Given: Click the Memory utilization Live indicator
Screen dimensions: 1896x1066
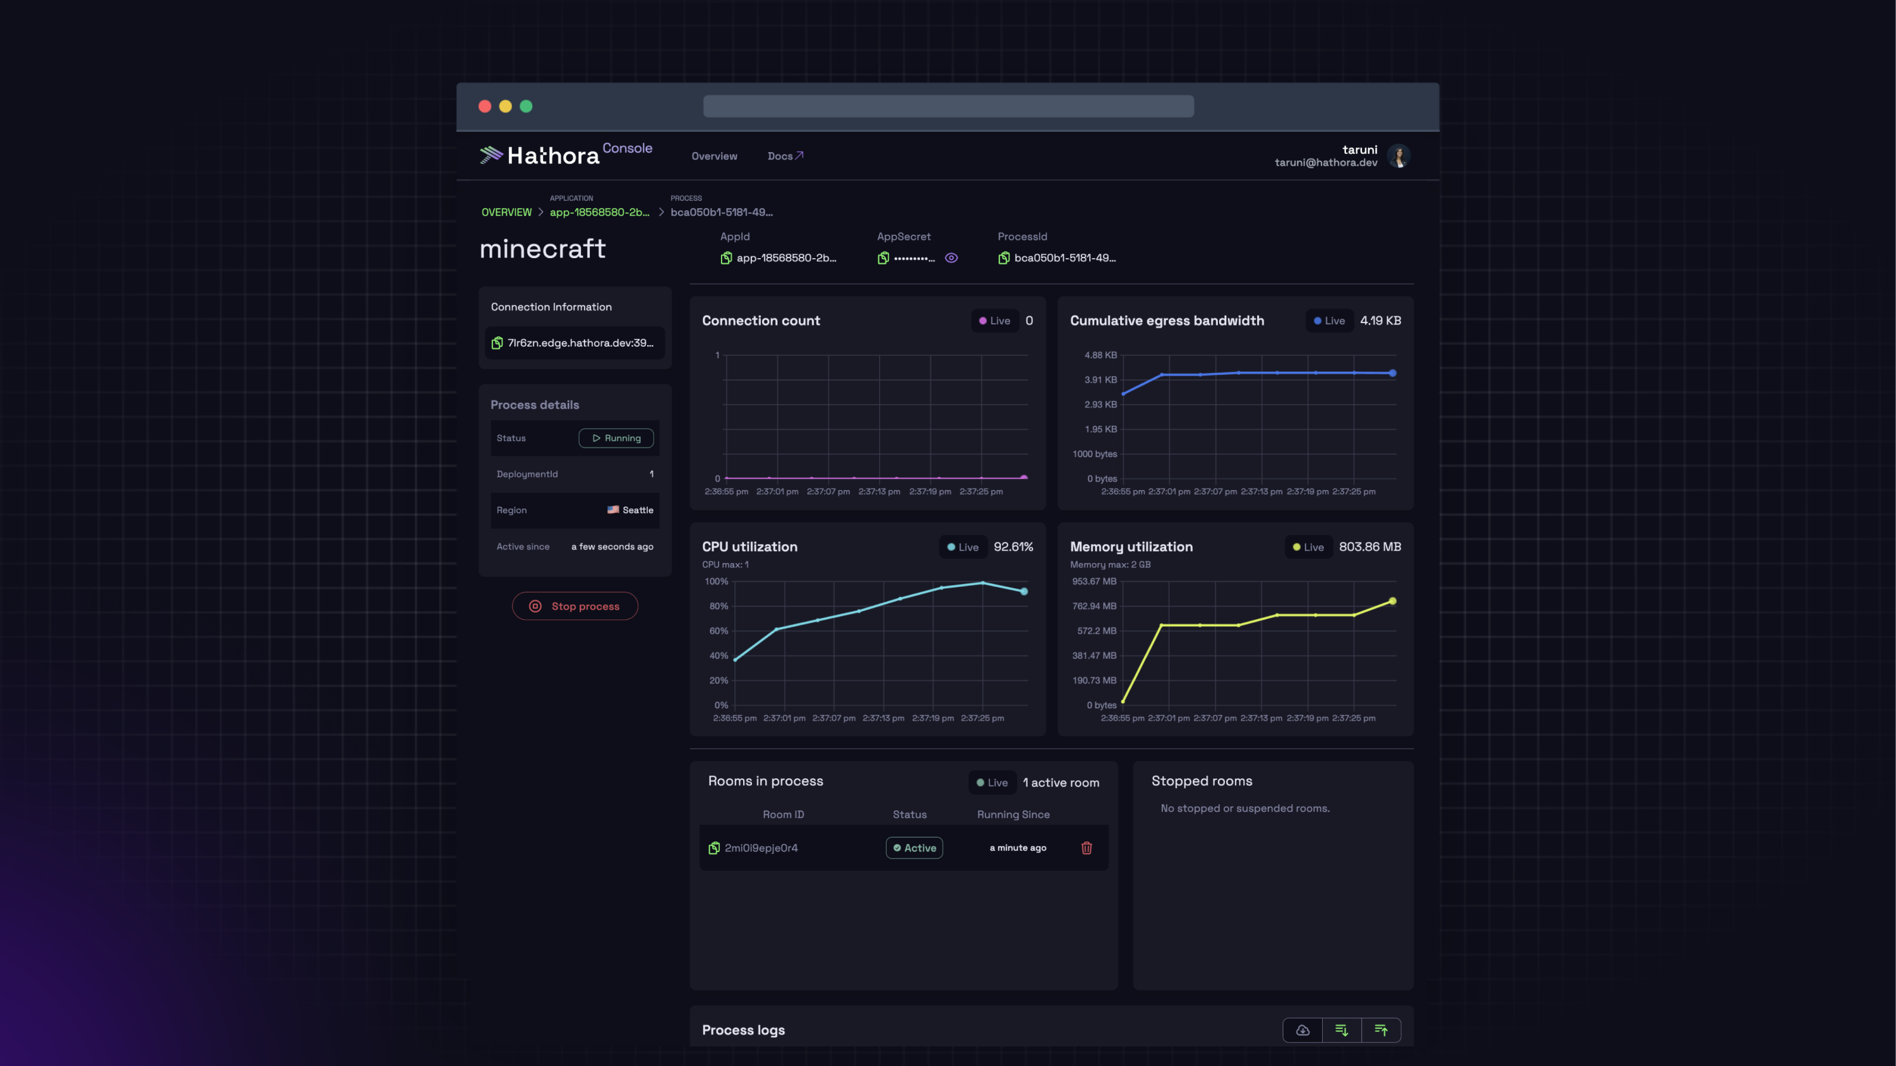Looking at the screenshot, I should point(1308,547).
